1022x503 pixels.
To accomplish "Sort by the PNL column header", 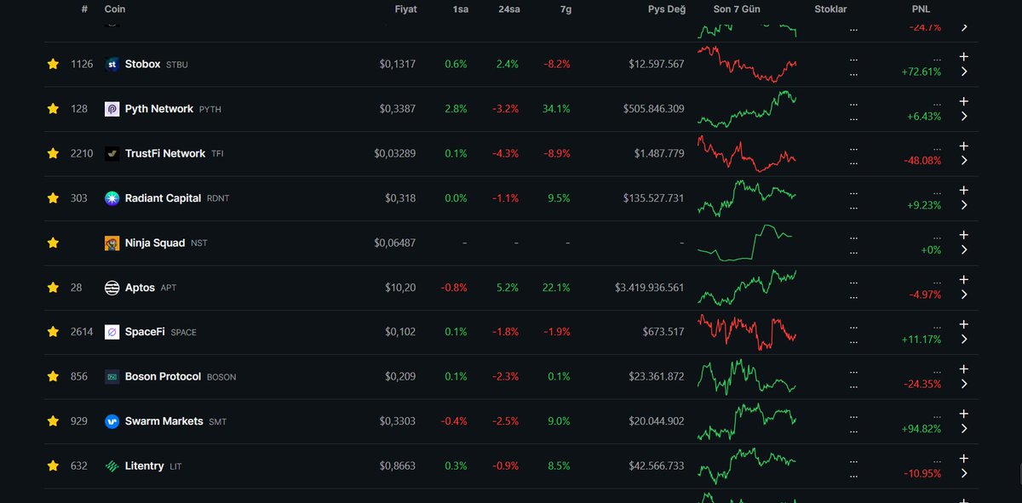I will click(x=922, y=9).
